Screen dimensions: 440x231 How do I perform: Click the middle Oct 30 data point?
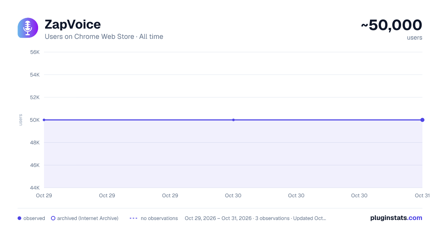click(233, 120)
